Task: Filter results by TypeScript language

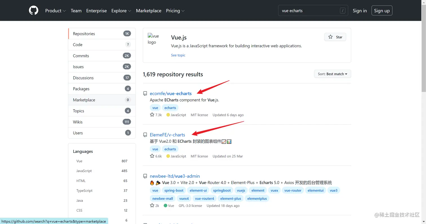Action: point(102,191)
